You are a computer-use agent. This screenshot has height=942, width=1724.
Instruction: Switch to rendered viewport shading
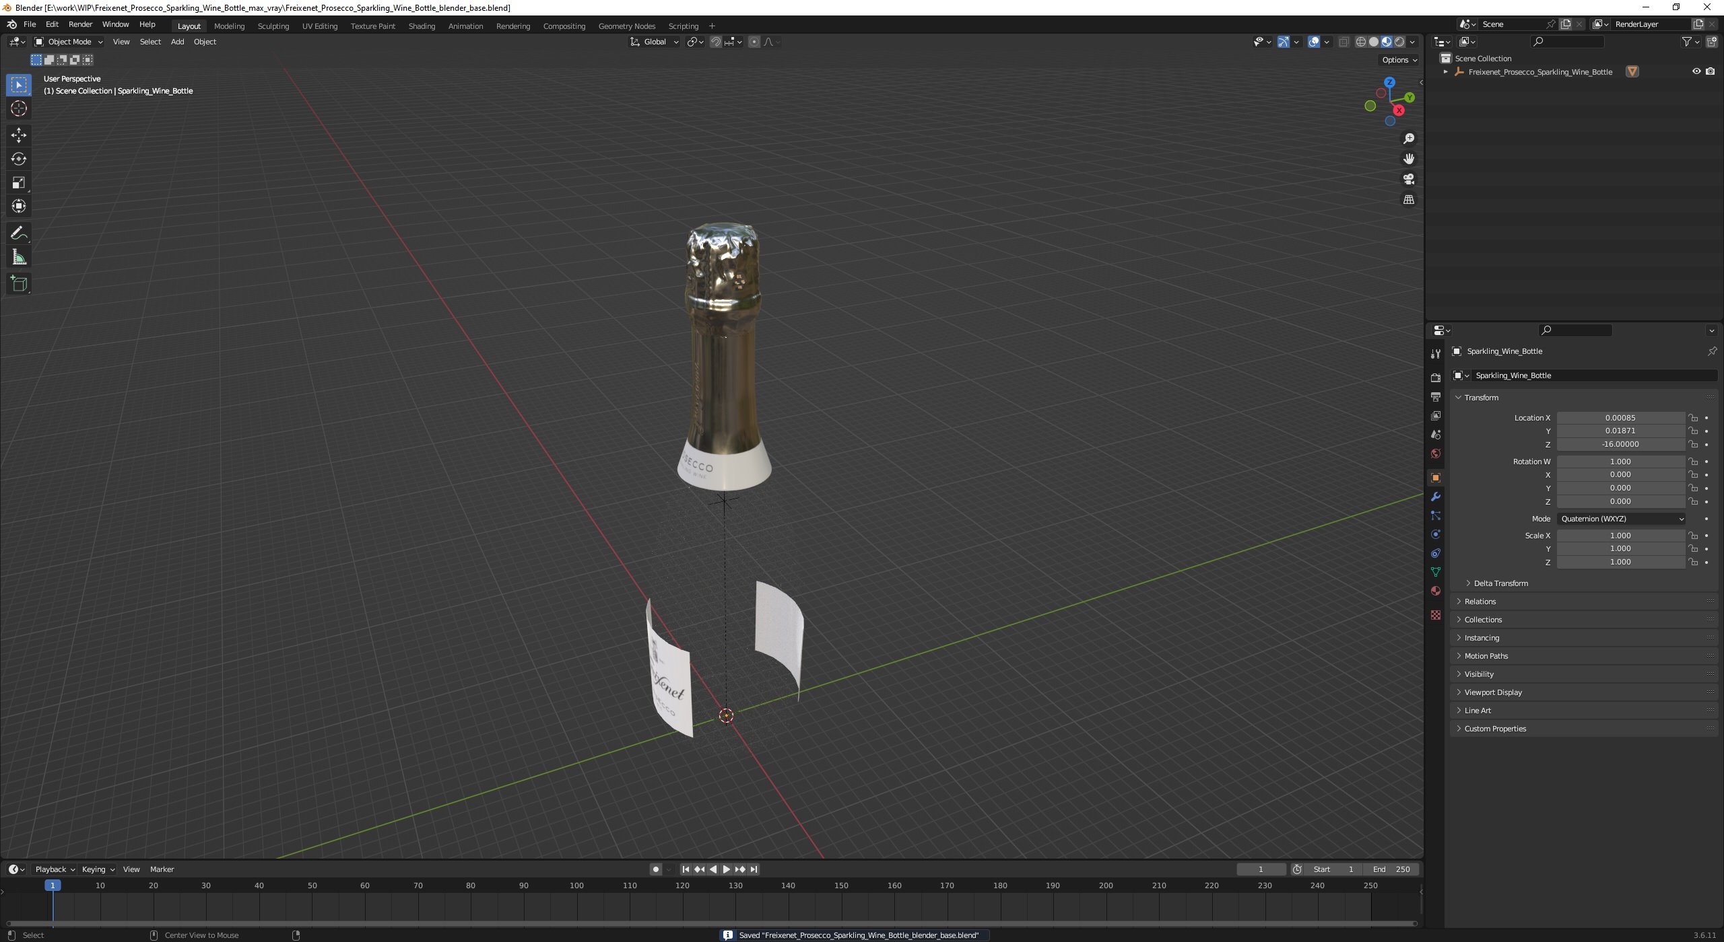point(1399,42)
